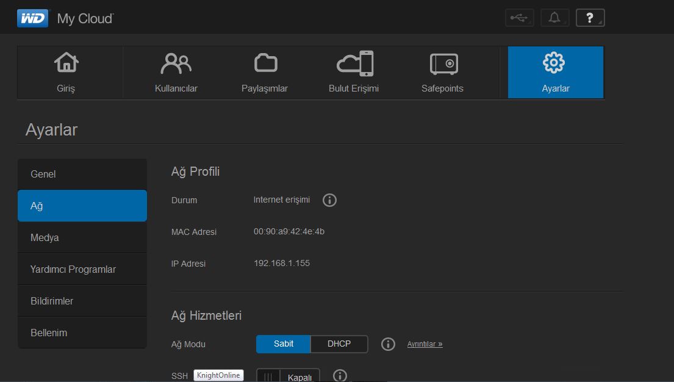Open Paylaşımlar shares folder icon
674x382 pixels.
coord(265,72)
